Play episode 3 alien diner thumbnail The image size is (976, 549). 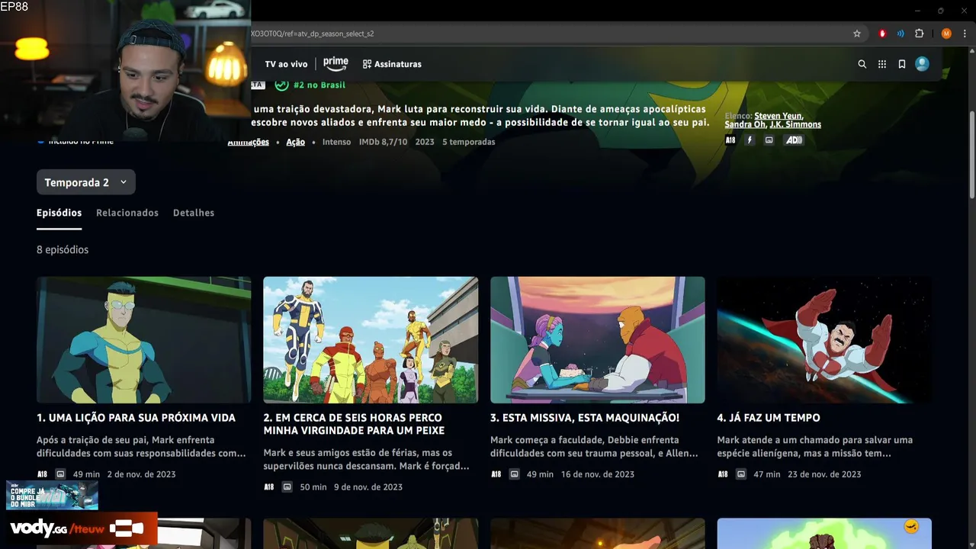point(598,340)
